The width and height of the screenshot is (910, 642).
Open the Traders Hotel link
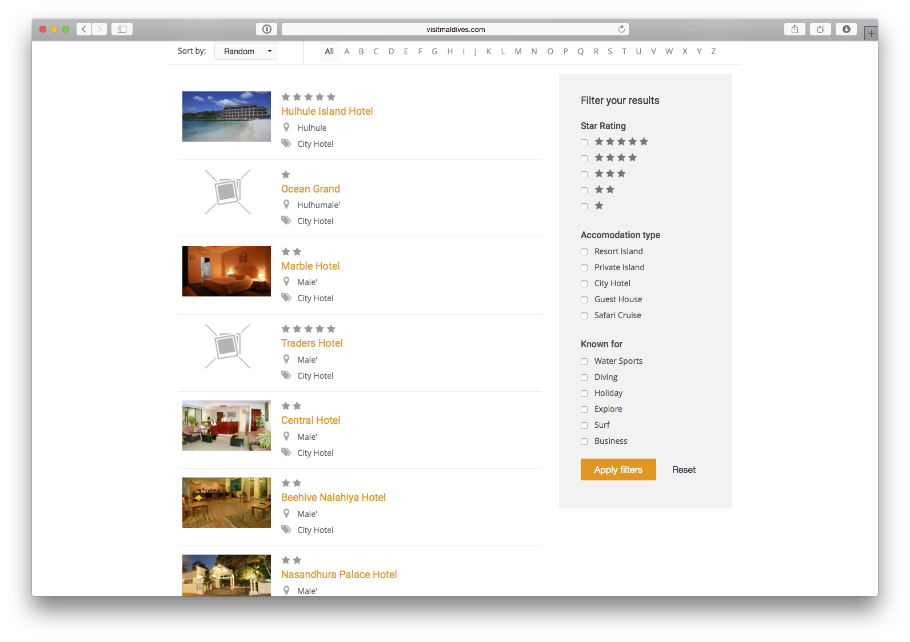tap(312, 343)
